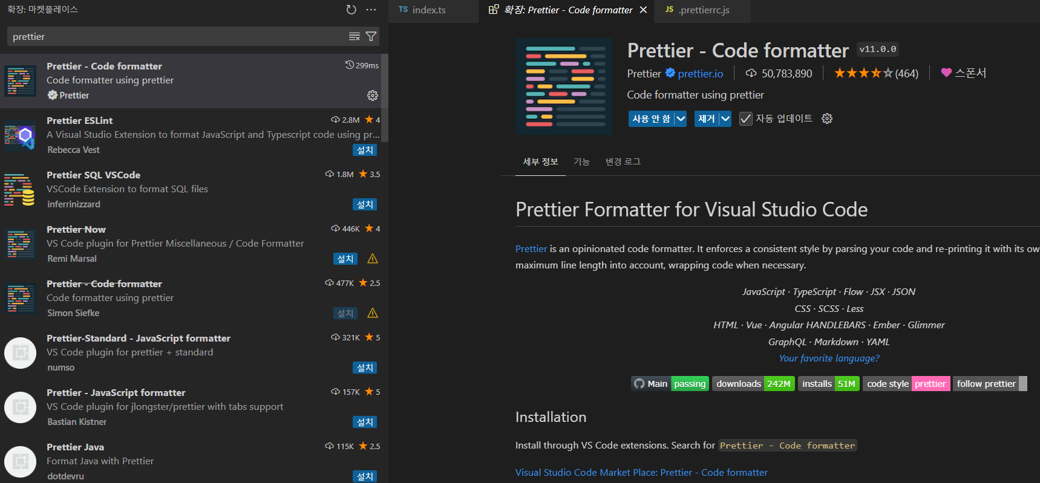Select Prettier Java title in list
The height and width of the screenshot is (483, 1040).
click(75, 447)
